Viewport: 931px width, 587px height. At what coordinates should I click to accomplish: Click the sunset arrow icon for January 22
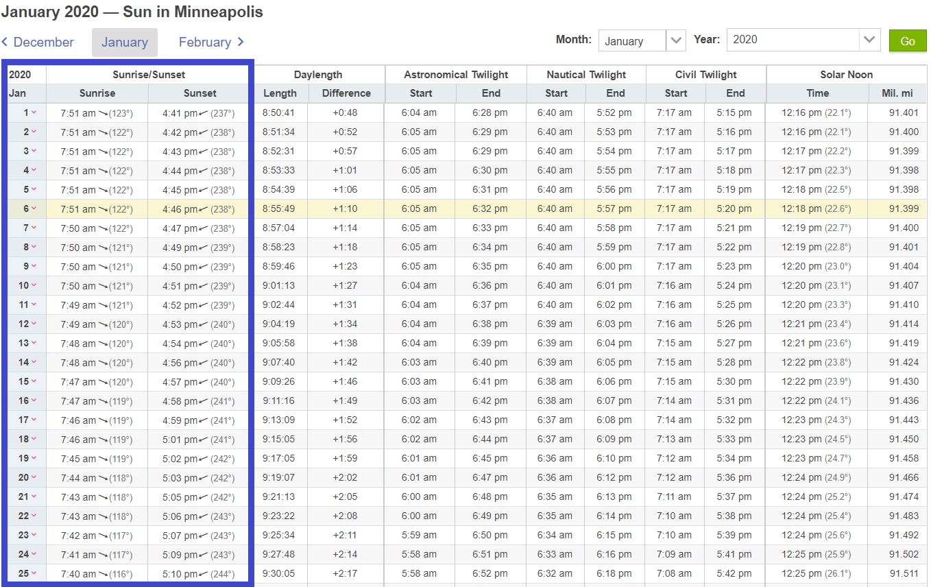click(x=204, y=516)
